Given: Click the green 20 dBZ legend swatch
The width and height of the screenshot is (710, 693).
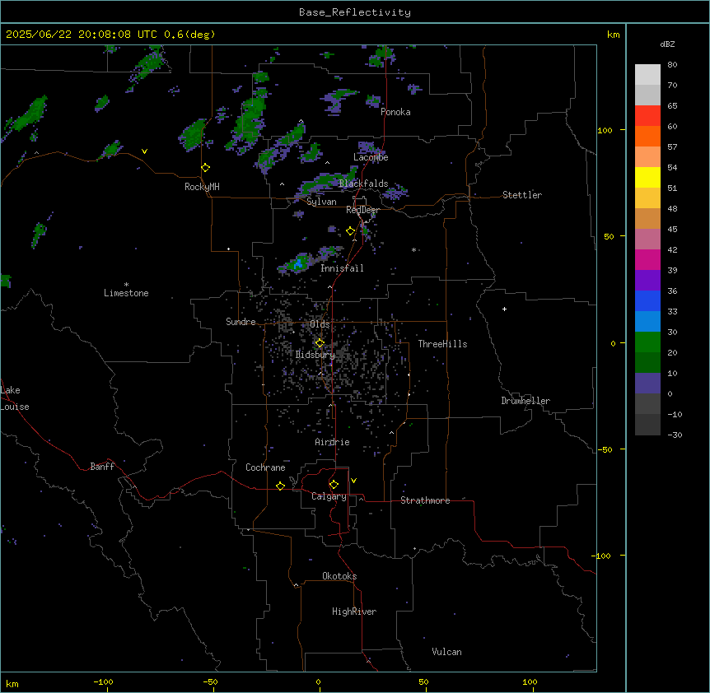Looking at the screenshot, I should click(647, 342).
